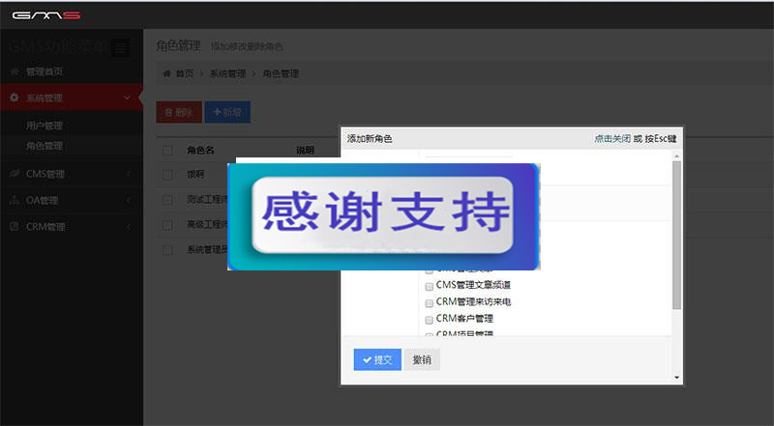The image size is (774, 426).
Task: Submit the new role with 提交
Action: coord(377,360)
